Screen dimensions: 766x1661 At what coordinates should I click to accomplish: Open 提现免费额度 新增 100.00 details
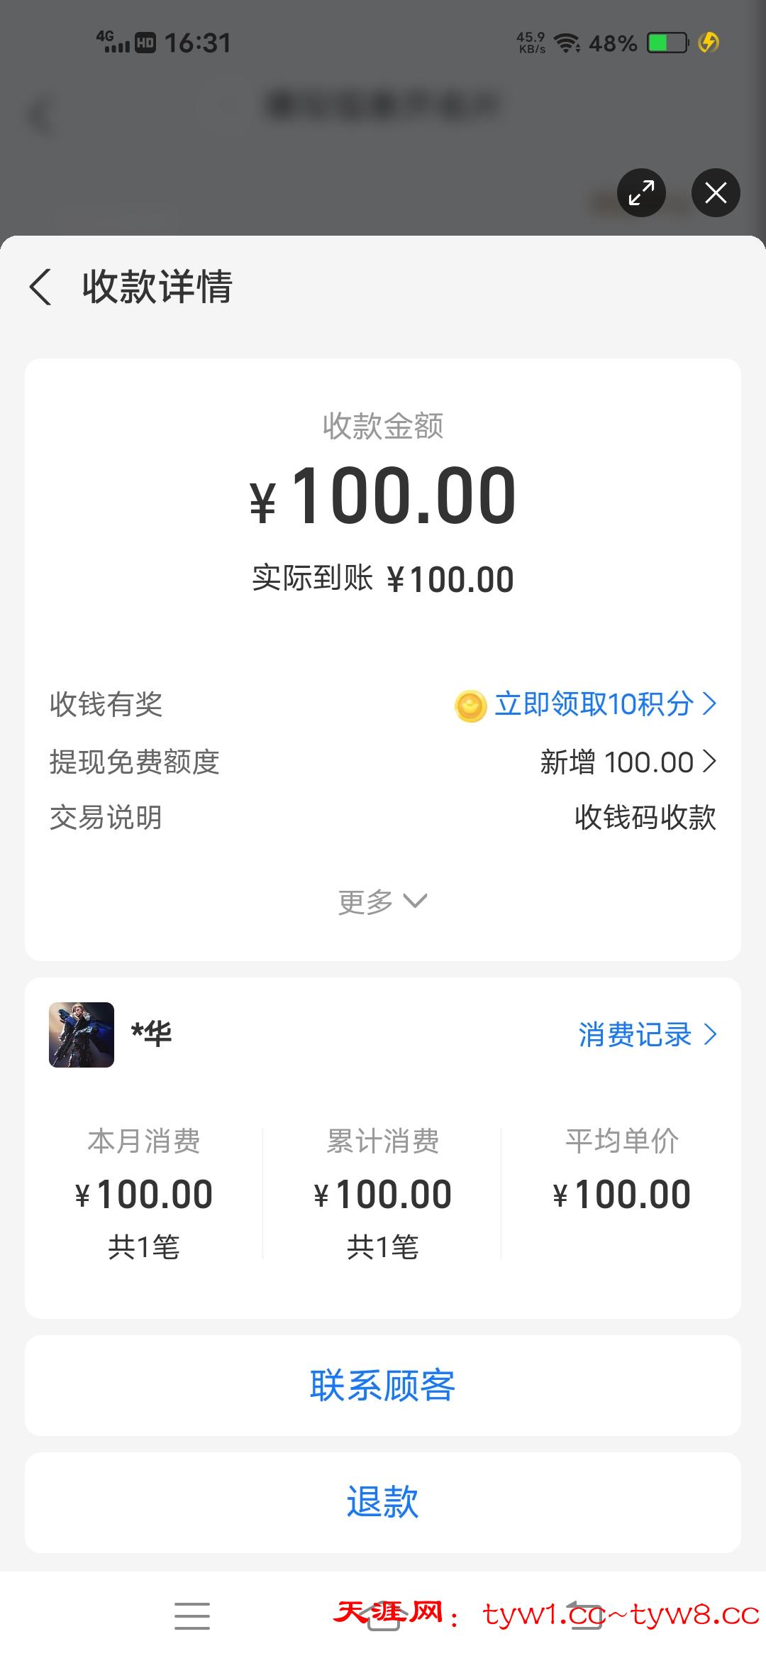click(x=628, y=762)
